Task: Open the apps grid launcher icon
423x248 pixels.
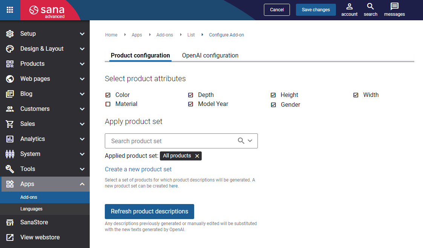Action: [10, 10]
